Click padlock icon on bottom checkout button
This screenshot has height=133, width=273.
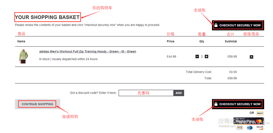(x=216, y=104)
